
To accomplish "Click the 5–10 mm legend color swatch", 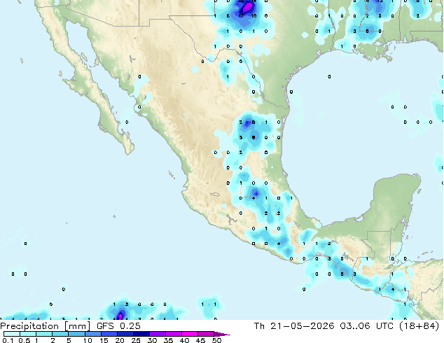I will pyautogui.click(x=76, y=334).
